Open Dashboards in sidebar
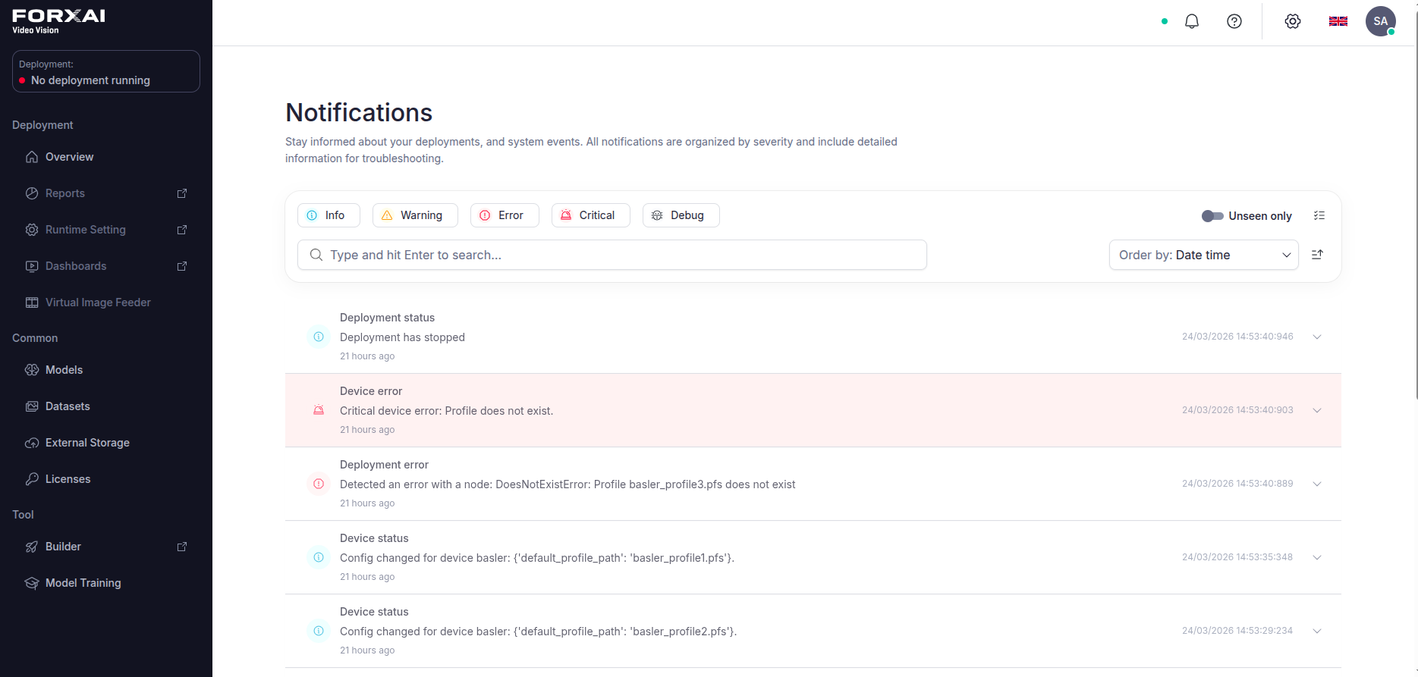The height and width of the screenshot is (677, 1418). coord(106,266)
